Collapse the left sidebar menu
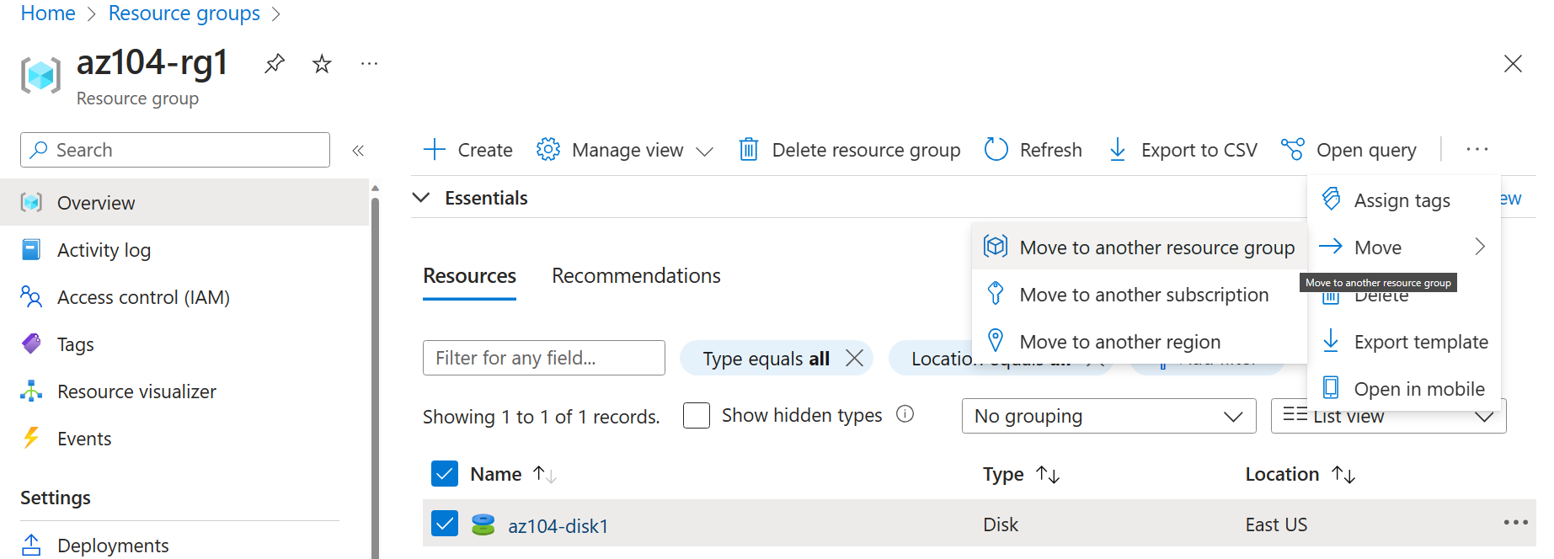The width and height of the screenshot is (1554, 559). point(358,151)
